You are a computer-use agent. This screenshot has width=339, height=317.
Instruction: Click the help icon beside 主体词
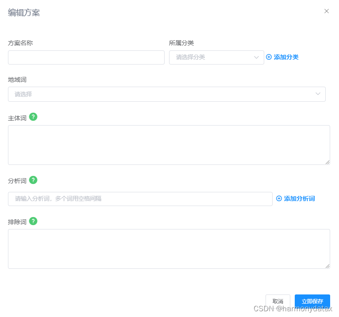[x=33, y=117]
